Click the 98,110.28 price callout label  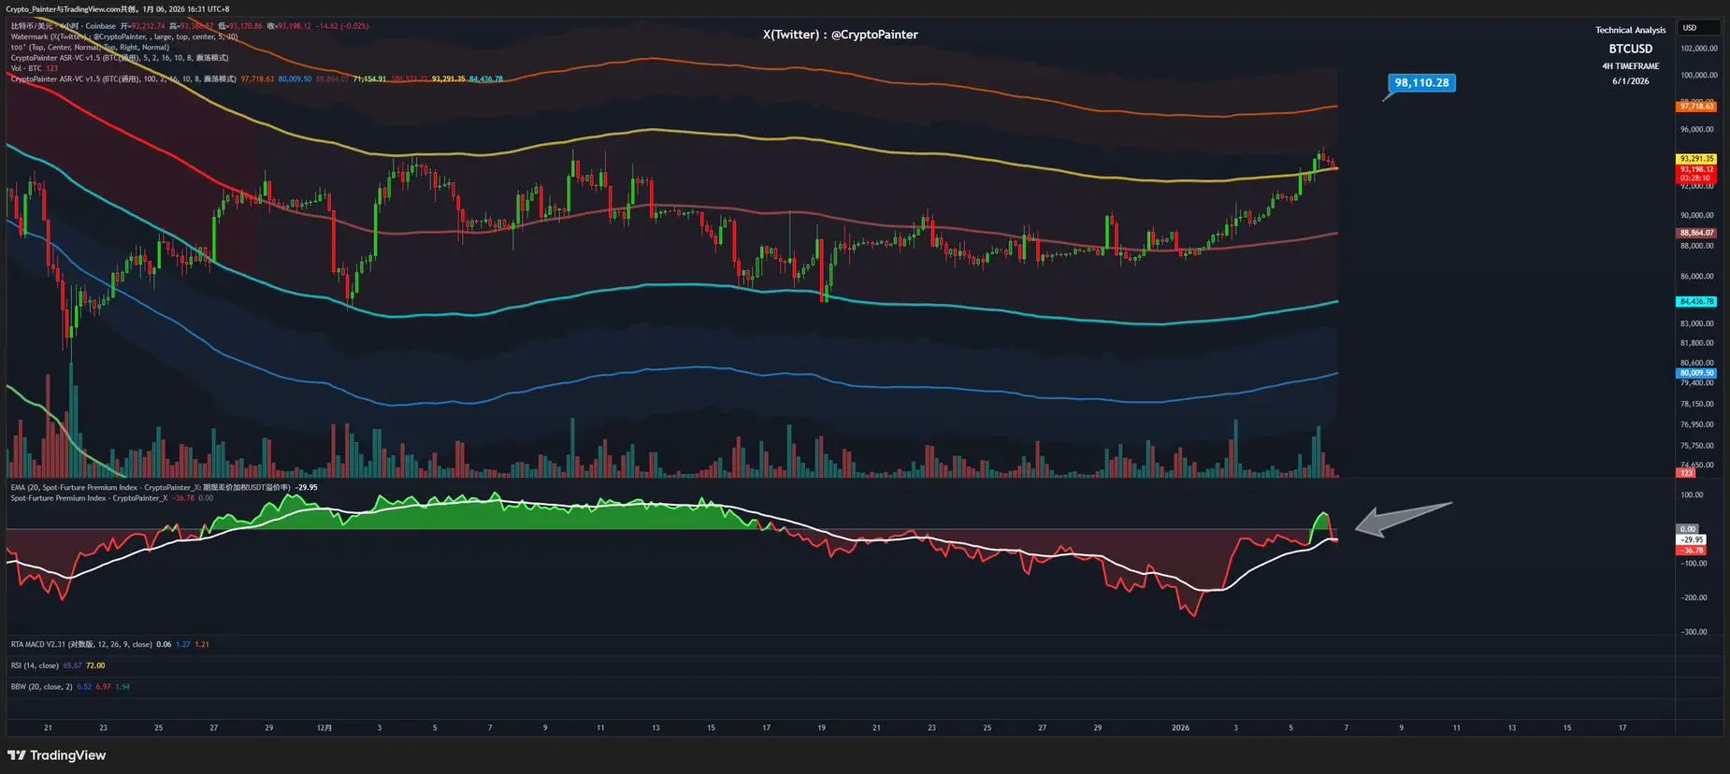1421,82
